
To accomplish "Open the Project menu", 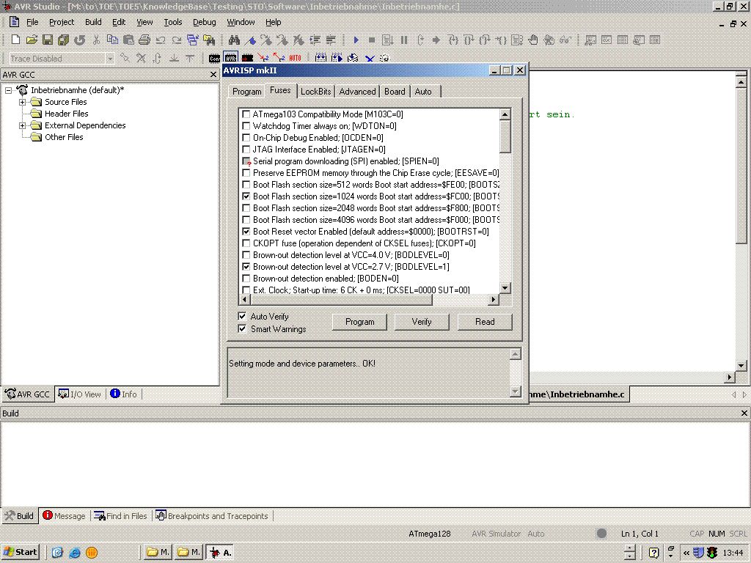I will click(x=62, y=22).
